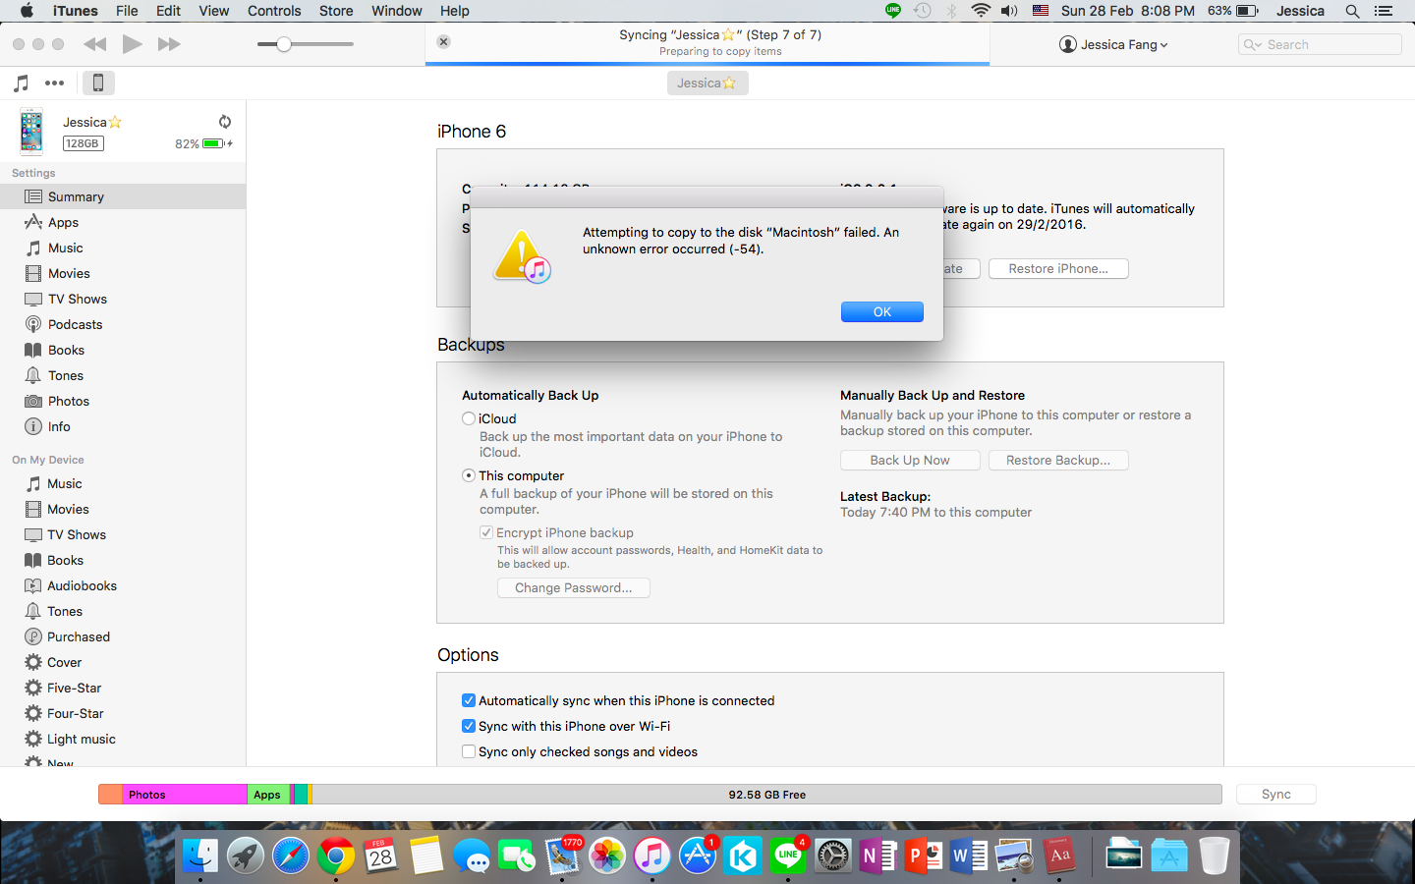Open the three-dots more options button
1415x884 pixels.
[55, 83]
